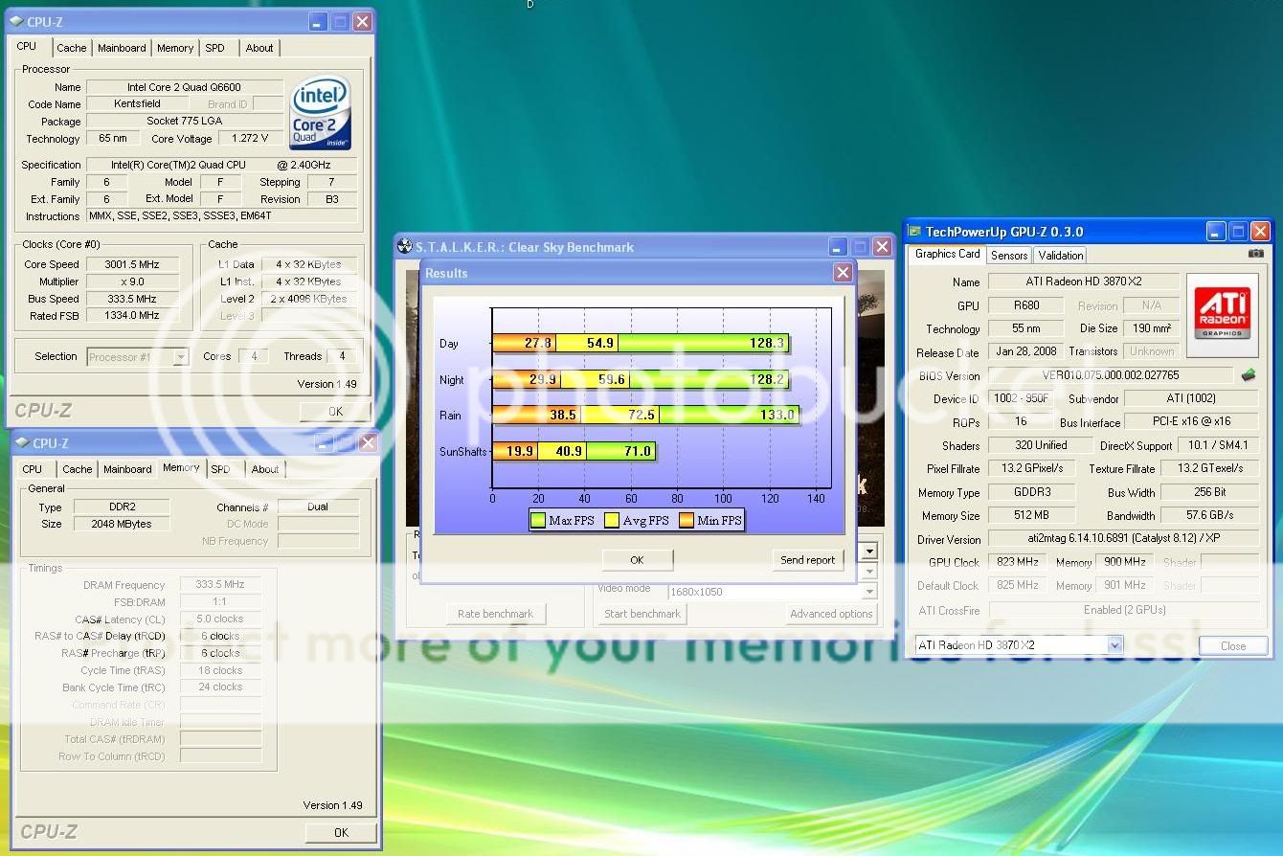Click the GPU-Z screenshot camera icon
Image resolution: width=1283 pixels, height=856 pixels.
[1255, 255]
